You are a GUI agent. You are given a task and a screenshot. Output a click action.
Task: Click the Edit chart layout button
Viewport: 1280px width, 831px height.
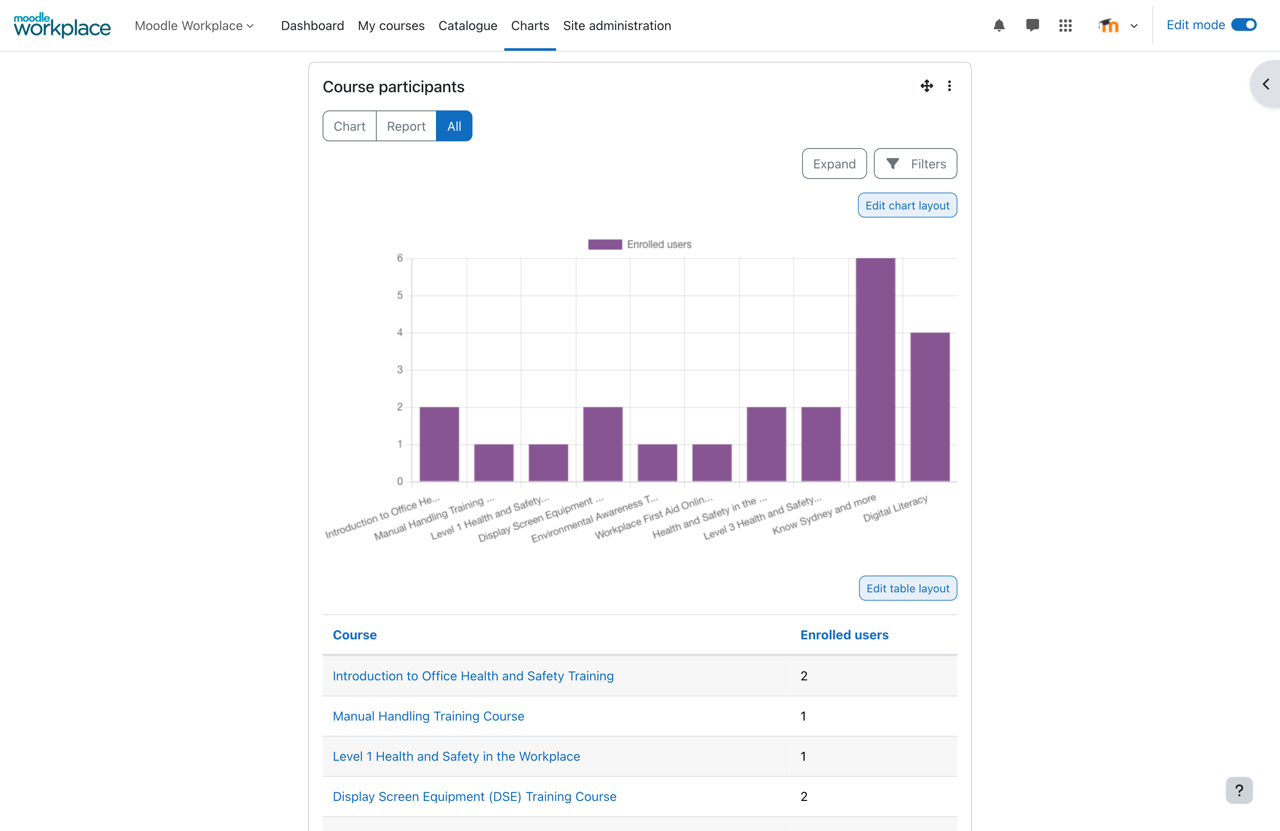pos(907,205)
